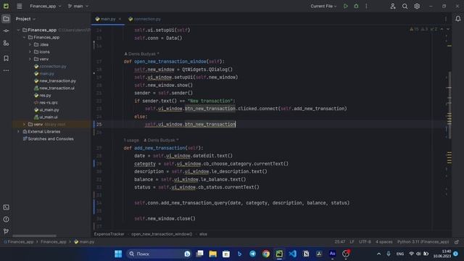Collapse Finances_app root folder
Viewport: 464px width, 261px height.
[x=18, y=30]
